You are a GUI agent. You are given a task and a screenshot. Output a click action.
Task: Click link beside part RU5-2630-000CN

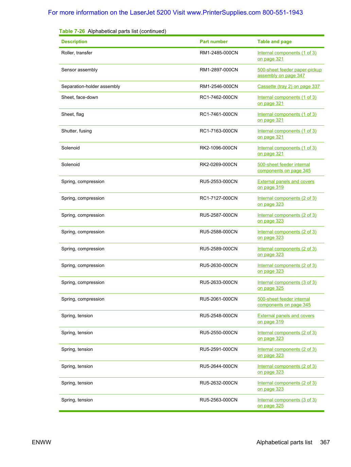[287, 268]
